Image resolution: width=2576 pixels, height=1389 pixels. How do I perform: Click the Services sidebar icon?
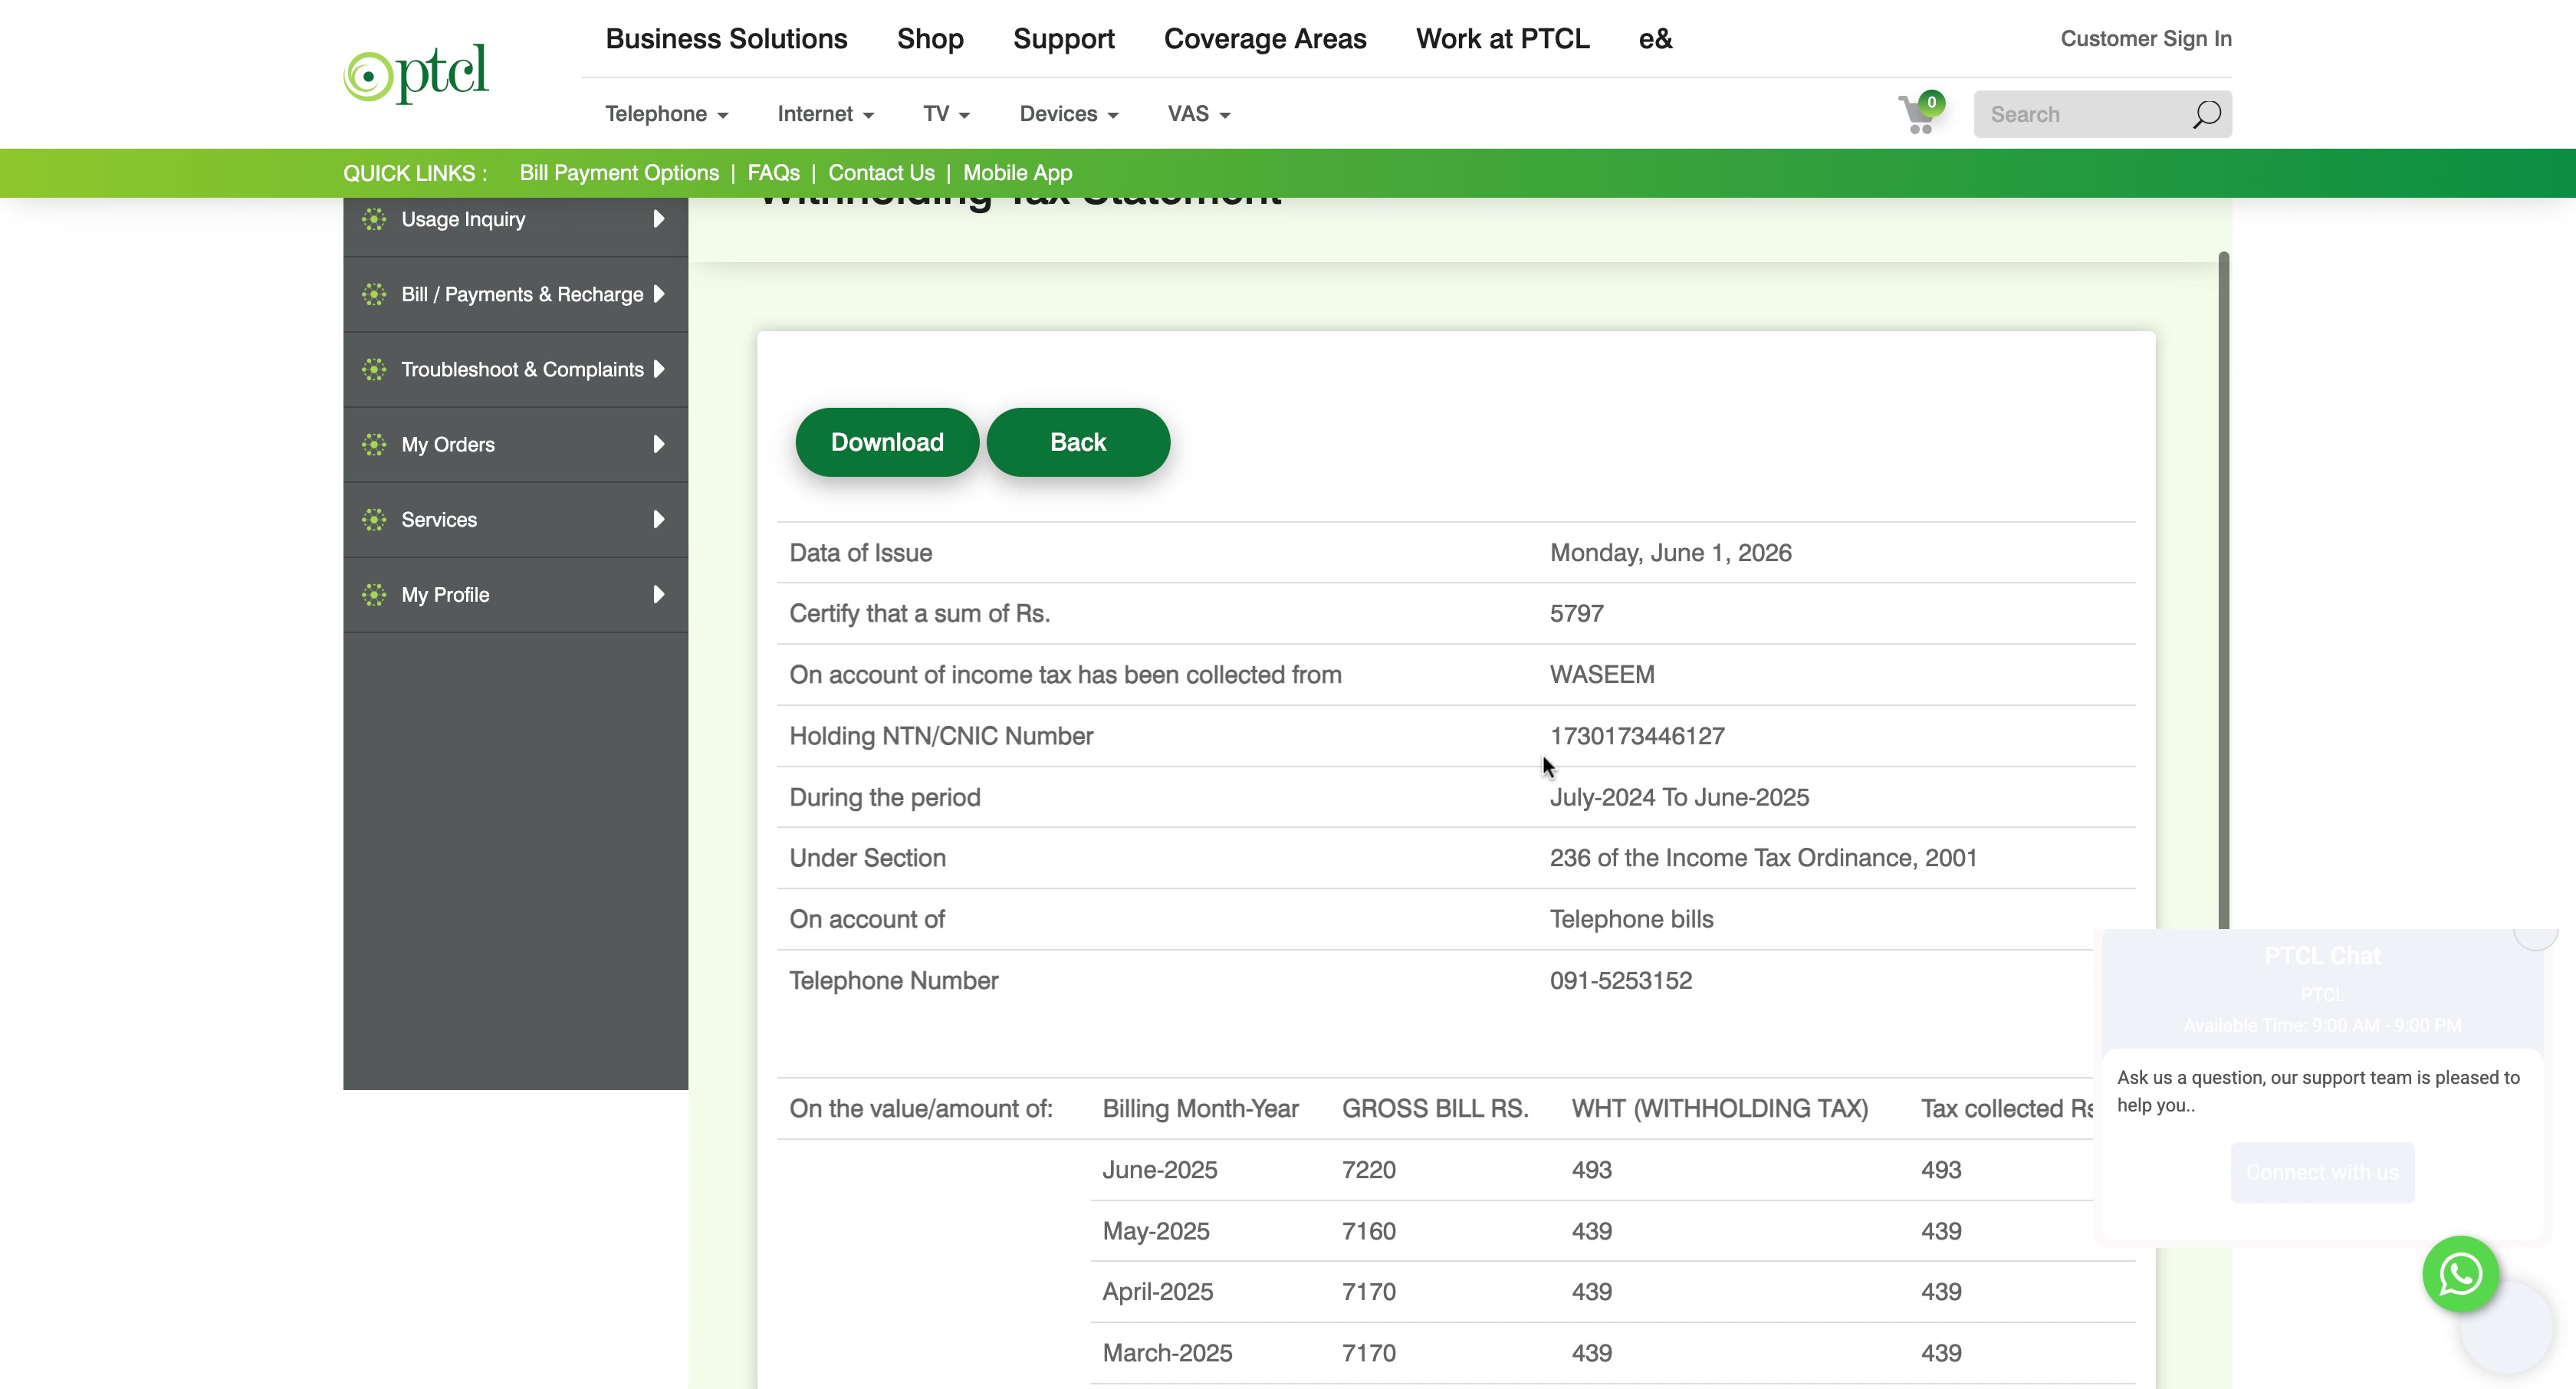click(374, 519)
